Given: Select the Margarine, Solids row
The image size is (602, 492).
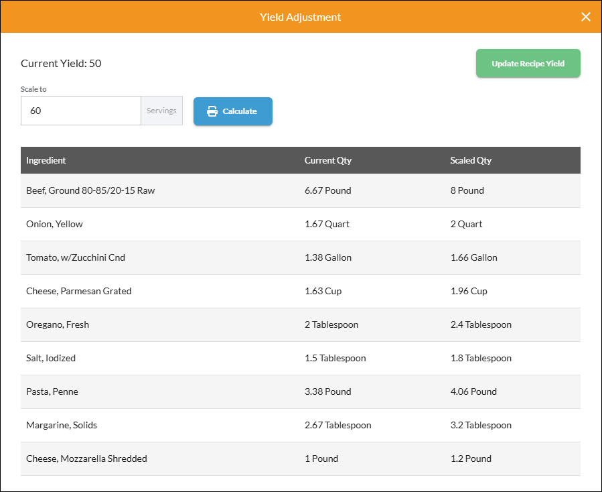Looking at the screenshot, I should tap(61, 425).
